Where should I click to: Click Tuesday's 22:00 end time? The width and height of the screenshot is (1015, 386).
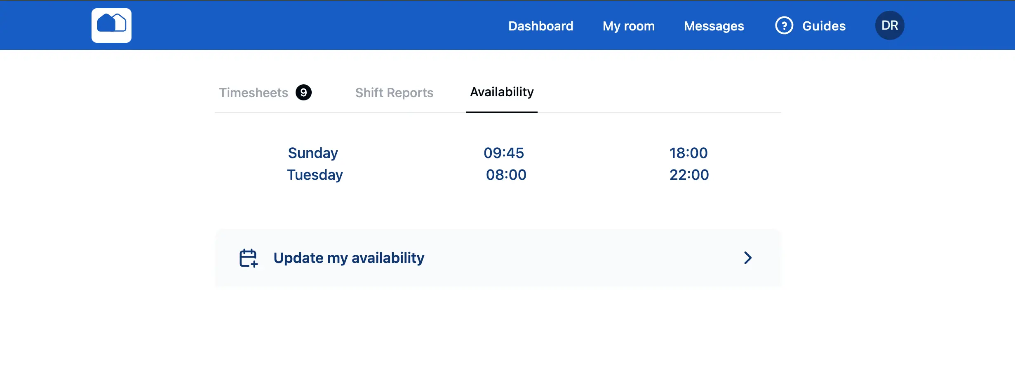click(689, 175)
